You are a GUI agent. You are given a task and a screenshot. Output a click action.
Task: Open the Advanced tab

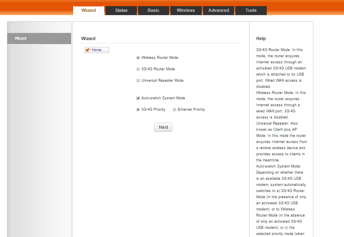click(219, 10)
